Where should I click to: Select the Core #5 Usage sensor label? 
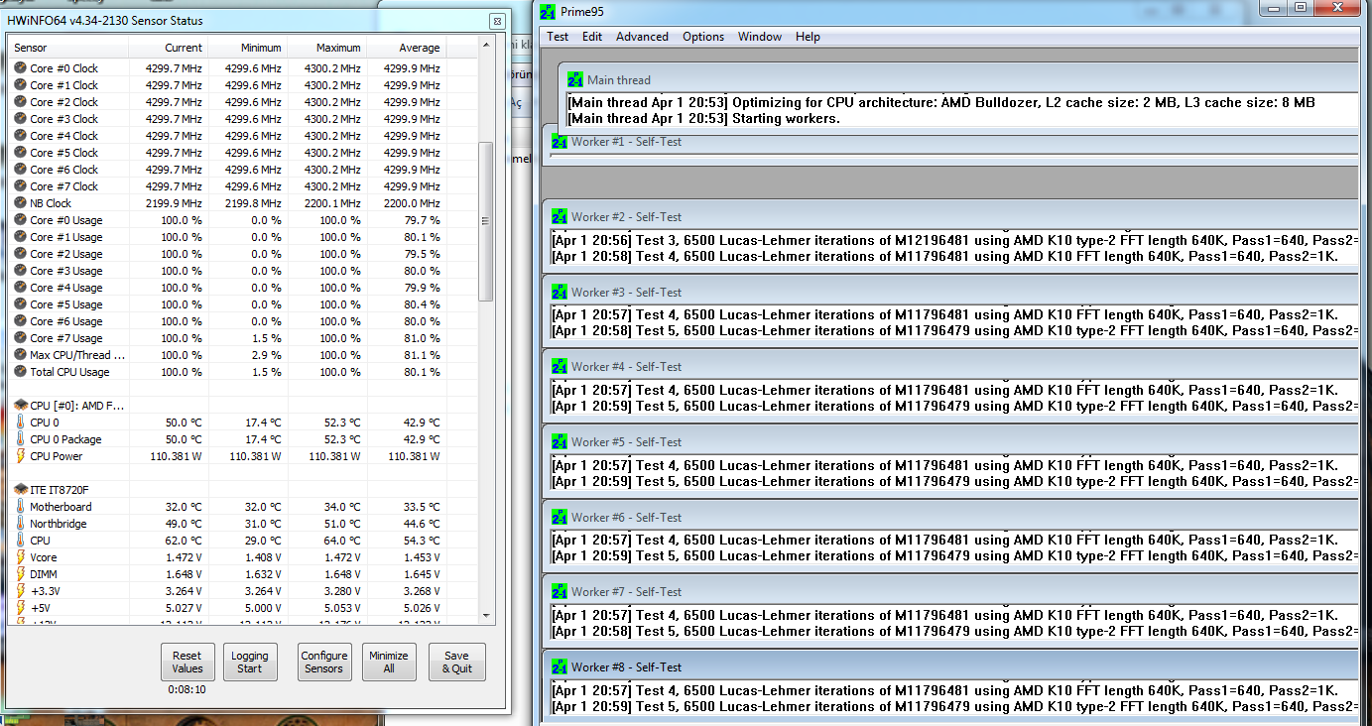(x=65, y=304)
